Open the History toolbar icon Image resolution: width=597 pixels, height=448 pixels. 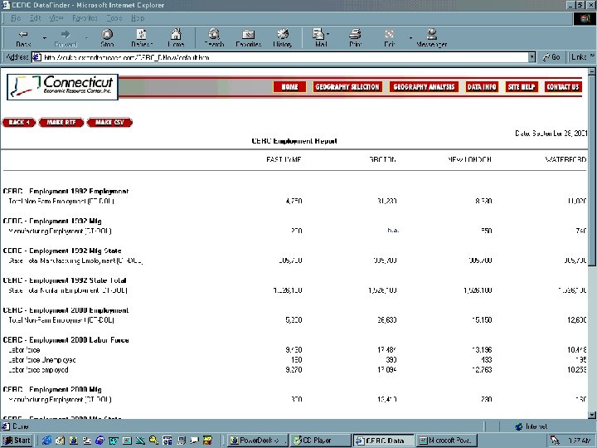(283, 38)
